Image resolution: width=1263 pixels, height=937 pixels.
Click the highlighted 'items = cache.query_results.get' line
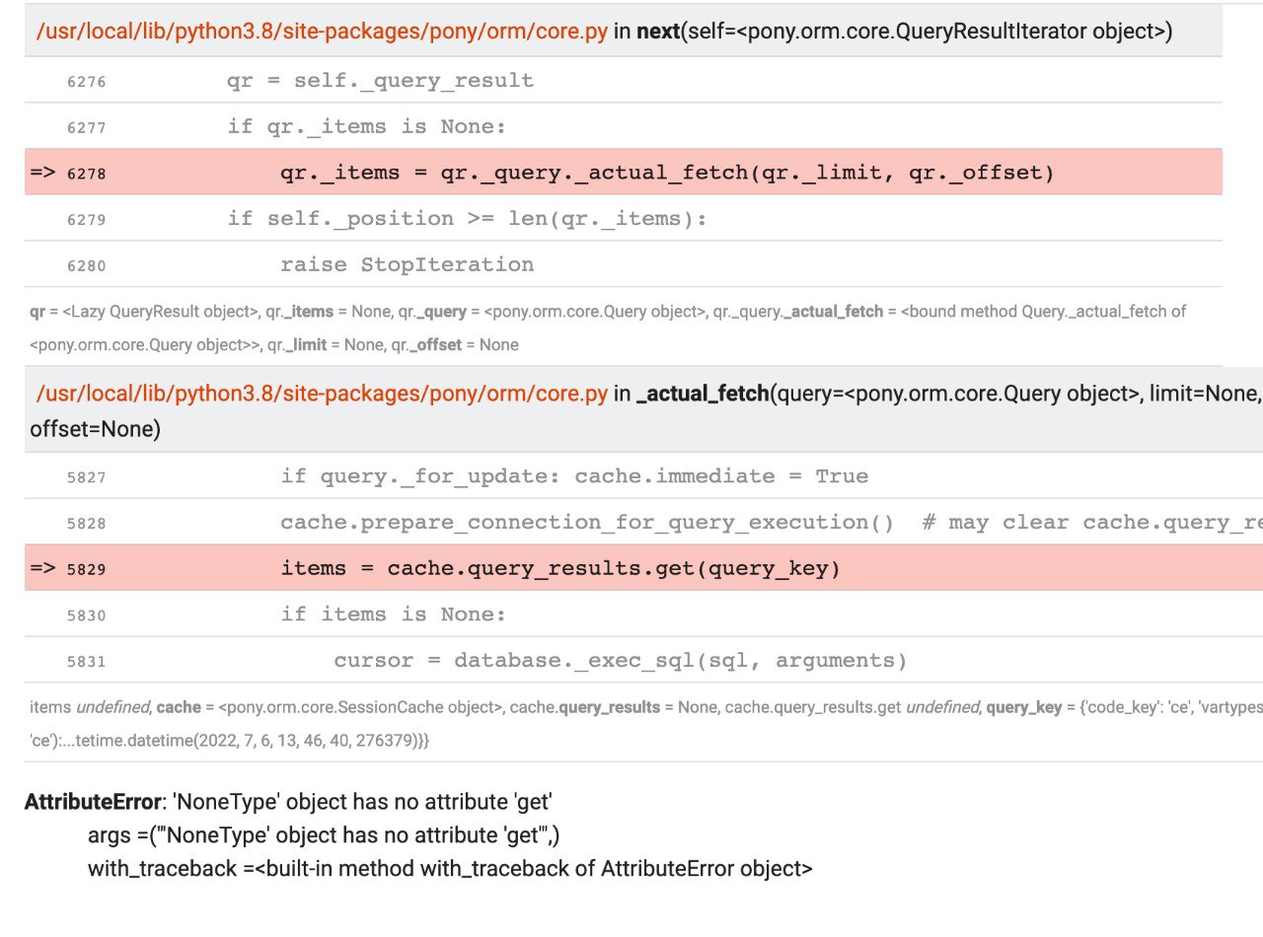pyautogui.click(x=559, y=569)
